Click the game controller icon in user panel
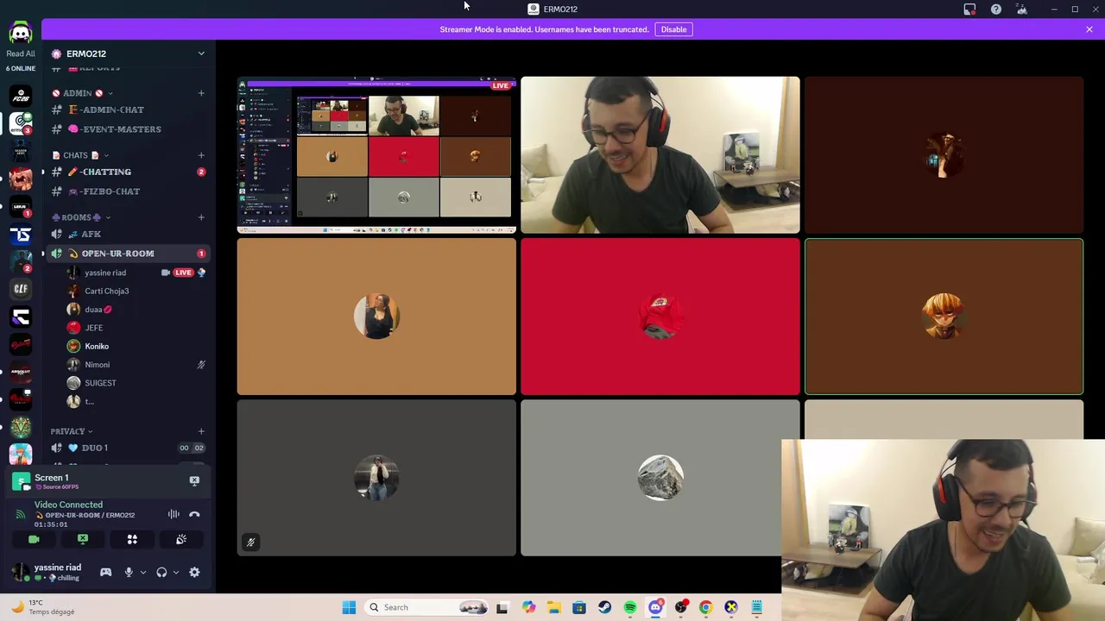This screenshot has width=1105, height=621. click(x=105, y=572)
